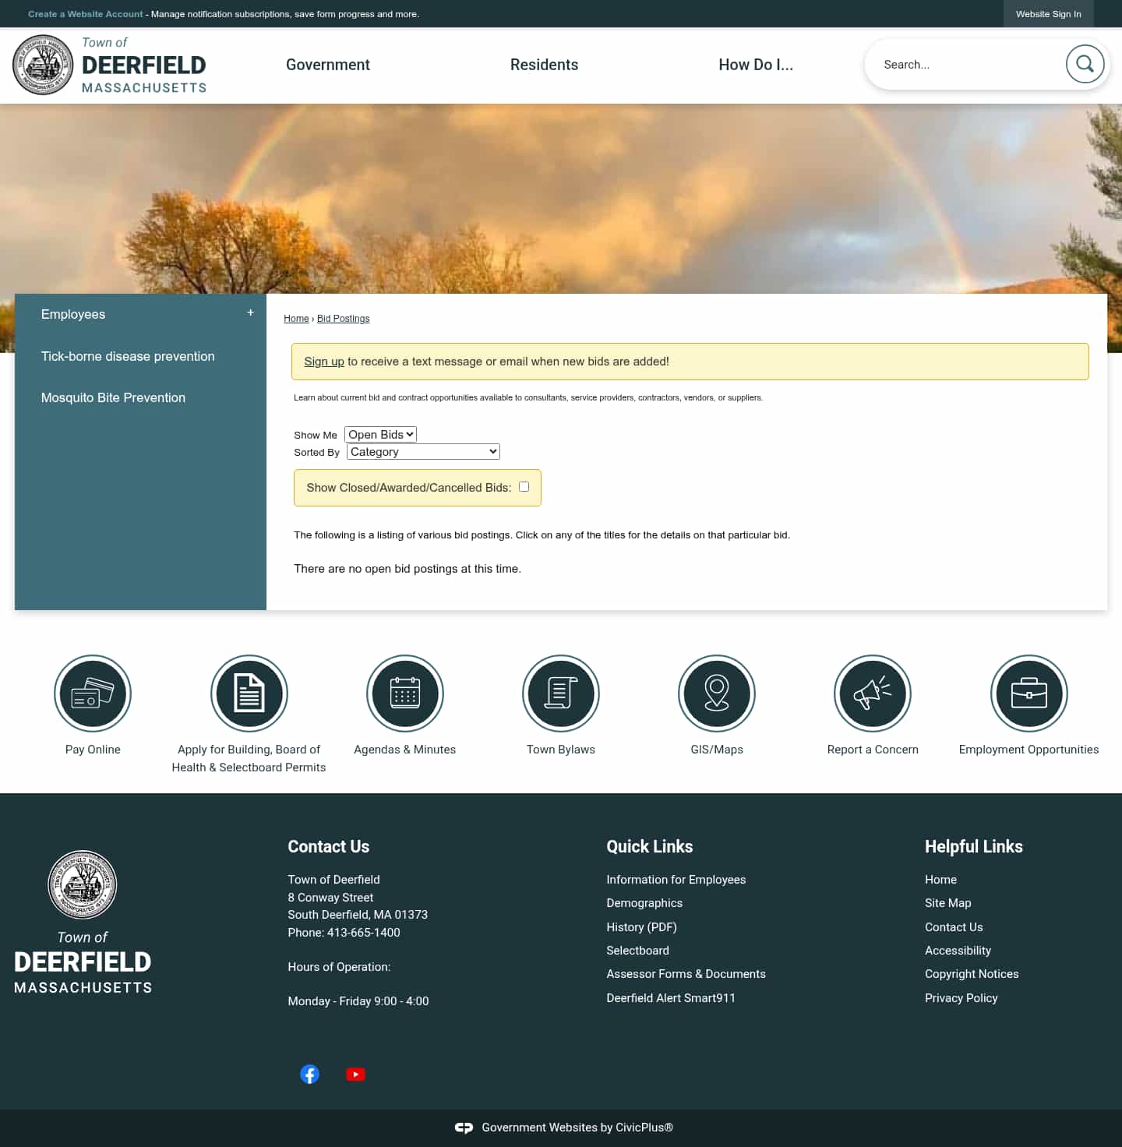
Task: Open Information for Employees quick link
Action: pos(676,880)
